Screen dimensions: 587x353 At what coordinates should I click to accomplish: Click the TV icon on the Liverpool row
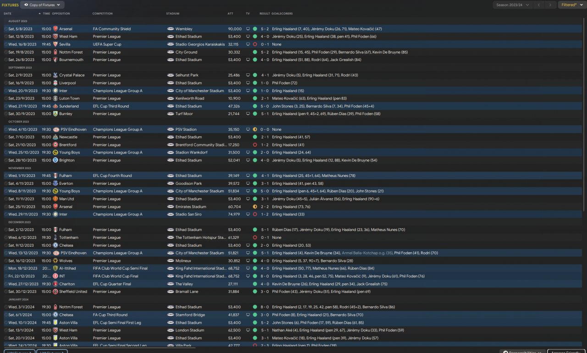[x=248, y=83]
